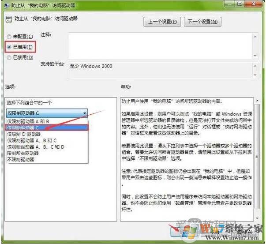Click the window title bar icon
Screen dimensions: 266x244
pyautogui.click(x=7, y=5)
